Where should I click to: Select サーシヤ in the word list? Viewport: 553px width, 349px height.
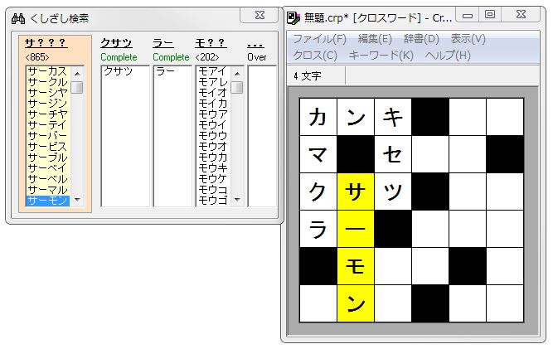coord(47,93)
